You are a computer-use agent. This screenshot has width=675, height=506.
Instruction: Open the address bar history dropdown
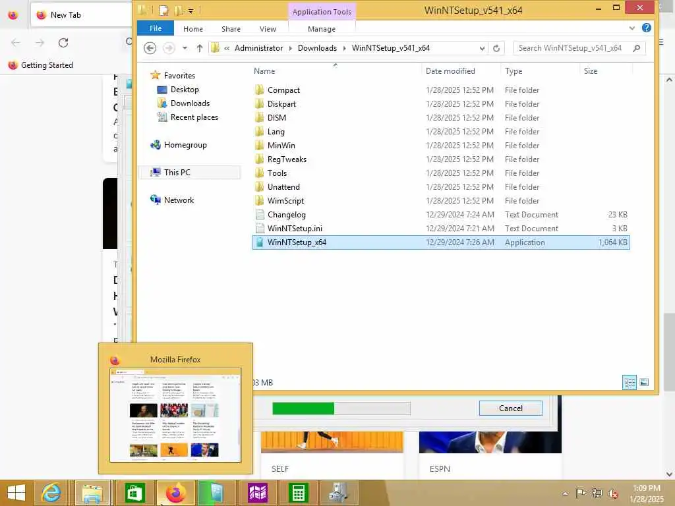coord(482,48)
